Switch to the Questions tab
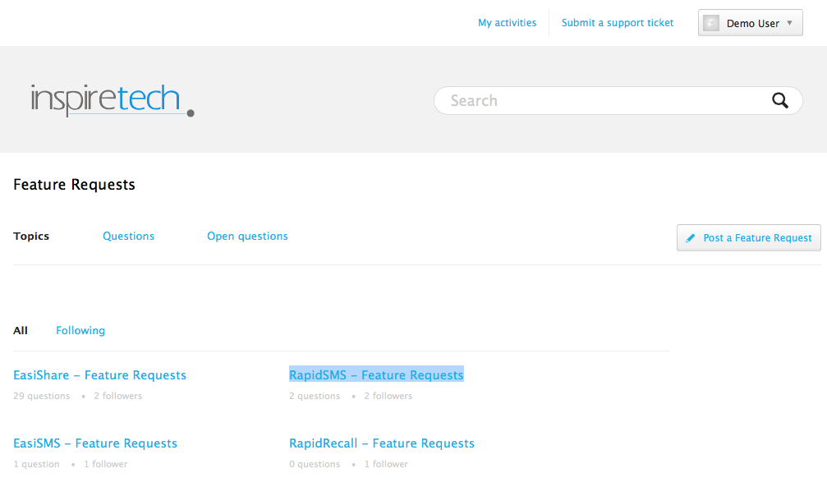 (128, 237)
